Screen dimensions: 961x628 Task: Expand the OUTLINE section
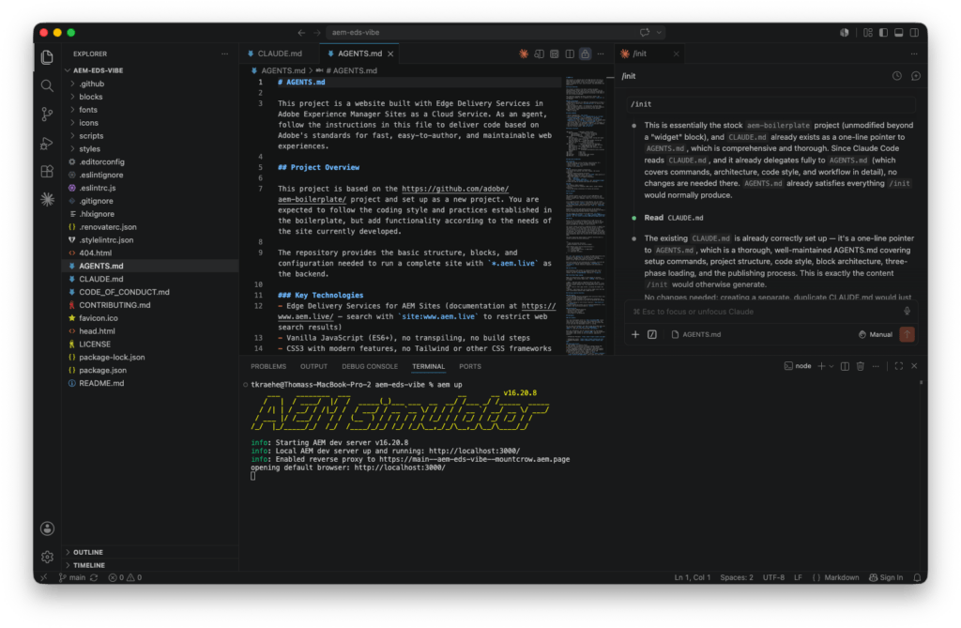87,552
